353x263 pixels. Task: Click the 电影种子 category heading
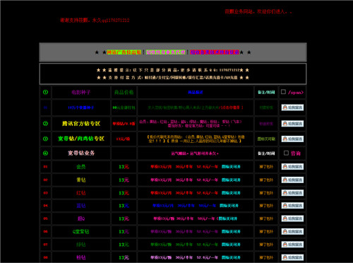click(81, 92)
